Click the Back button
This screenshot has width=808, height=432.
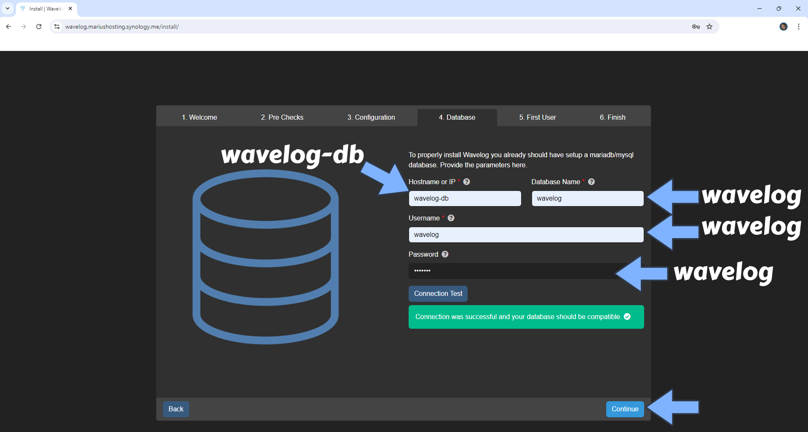click(176, 409)
